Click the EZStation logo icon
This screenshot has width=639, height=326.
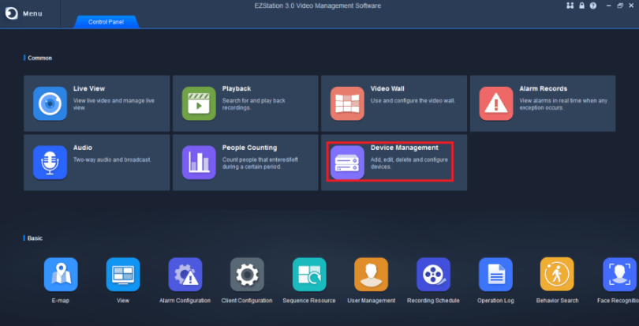(x=11, y=13)
